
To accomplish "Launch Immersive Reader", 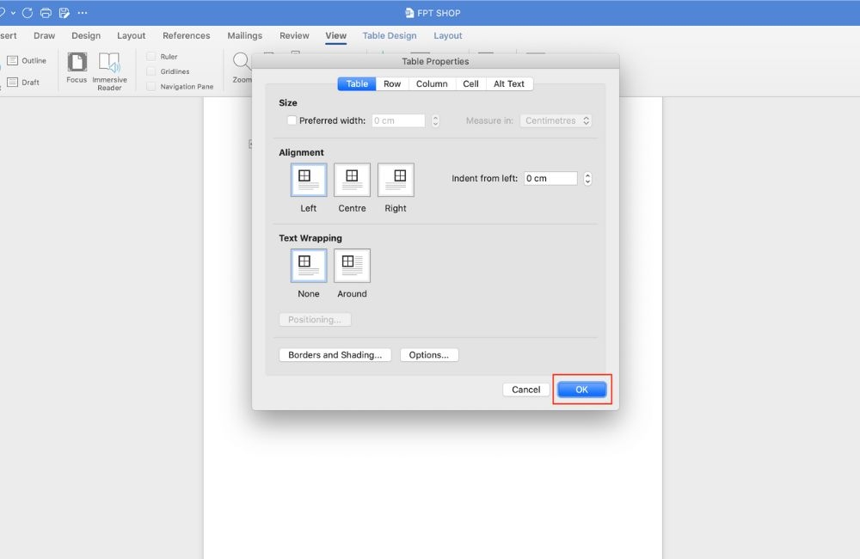I will (x=109, y=71).
